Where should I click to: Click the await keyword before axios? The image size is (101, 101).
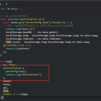(x=6, y=22)
